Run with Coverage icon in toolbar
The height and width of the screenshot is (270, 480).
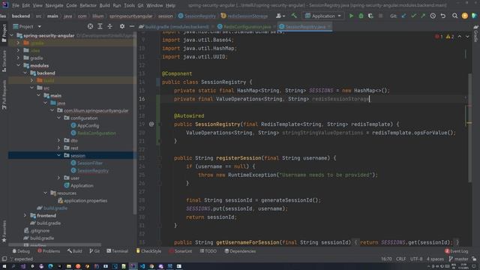pyautogui.click(x=370, y=16)
